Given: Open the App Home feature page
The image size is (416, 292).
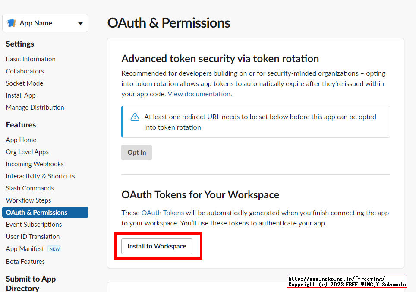Looking at the screenshot, I should (21, 140).
